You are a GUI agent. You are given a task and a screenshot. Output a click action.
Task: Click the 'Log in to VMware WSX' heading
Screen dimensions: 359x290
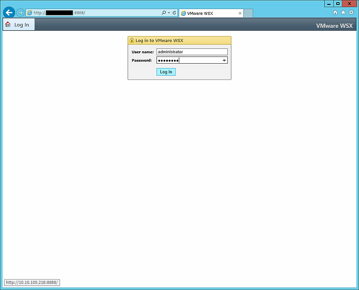[160, 40]
